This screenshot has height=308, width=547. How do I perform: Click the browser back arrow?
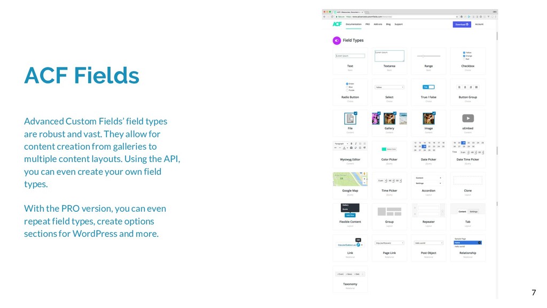324,17
